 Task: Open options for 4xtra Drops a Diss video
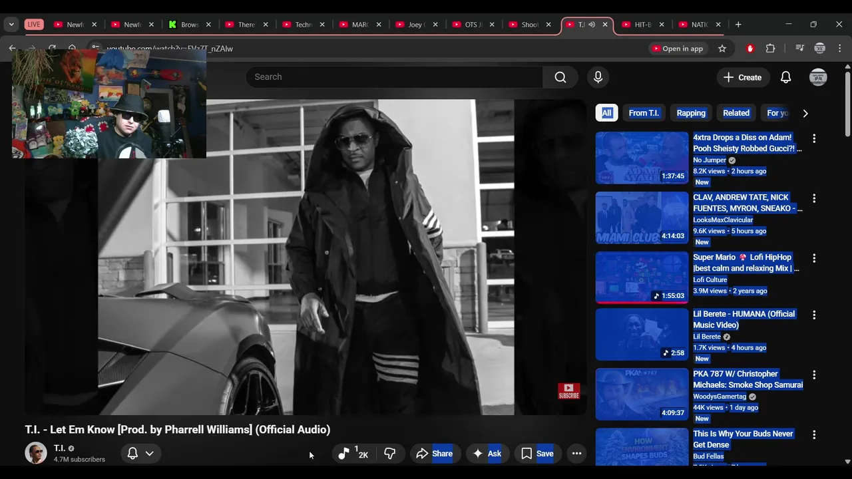tap(813, 138)
